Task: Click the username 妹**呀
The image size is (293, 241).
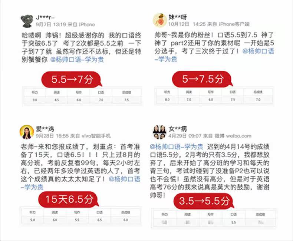Action: [x=178, y=17]
